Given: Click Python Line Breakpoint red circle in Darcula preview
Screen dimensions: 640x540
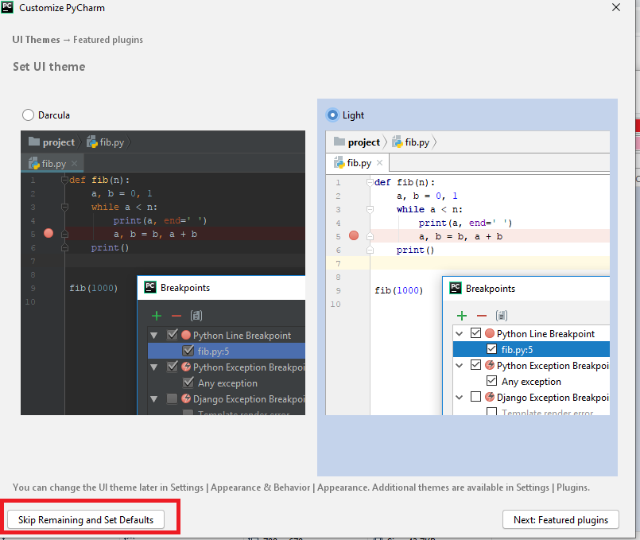Looking at the screenshot, I should click(x=186, y=335).
